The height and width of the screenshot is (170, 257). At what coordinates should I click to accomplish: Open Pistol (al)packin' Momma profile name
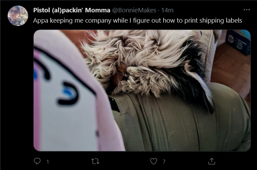pos(71,10)
